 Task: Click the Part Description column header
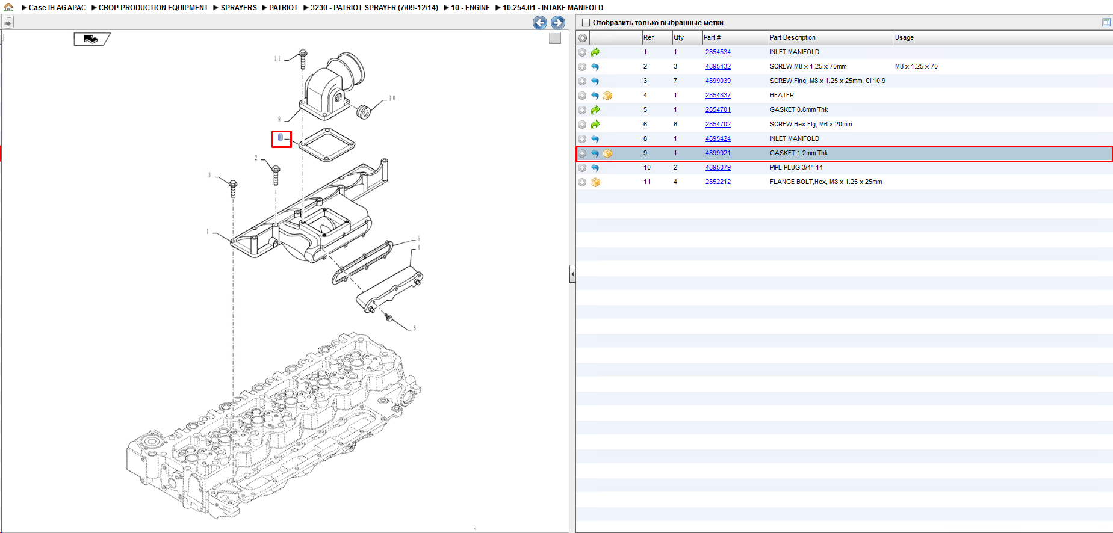click(831, 38)
